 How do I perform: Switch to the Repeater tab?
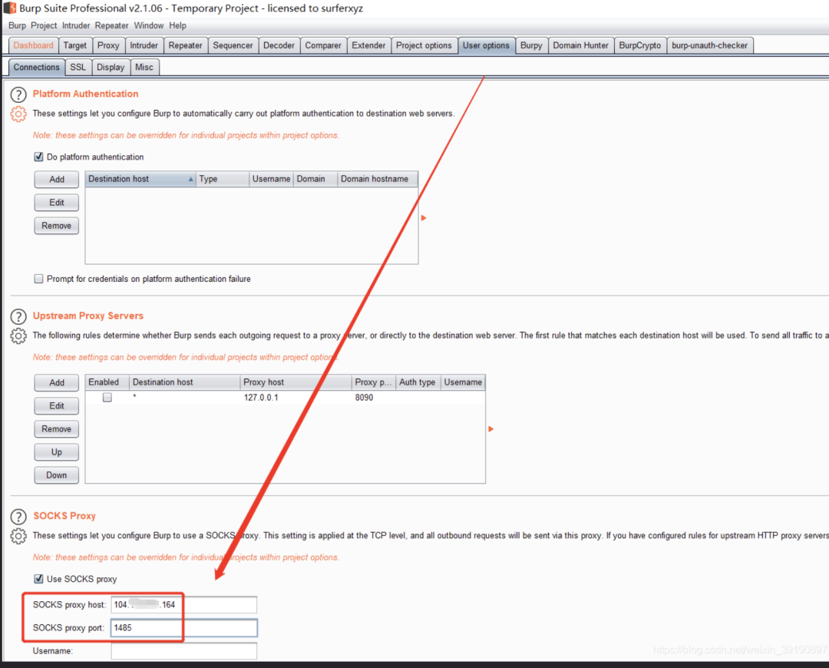(x=186, y=45)
